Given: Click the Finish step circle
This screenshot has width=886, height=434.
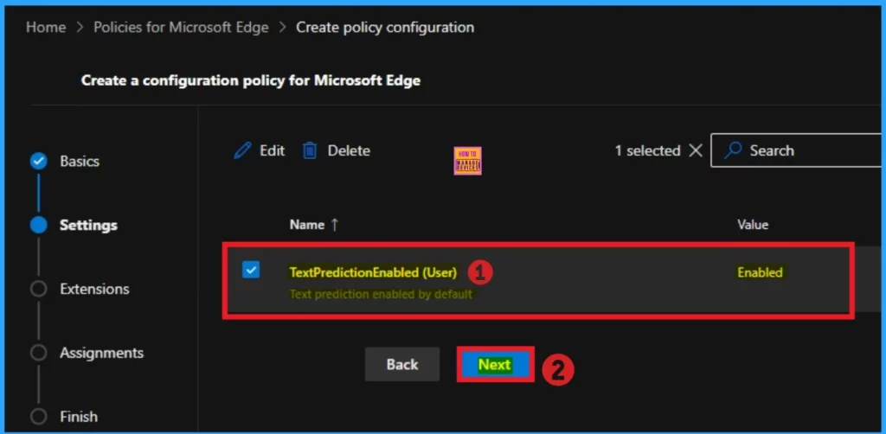Looking at the screenshot, I should click(x=38, y=417).
